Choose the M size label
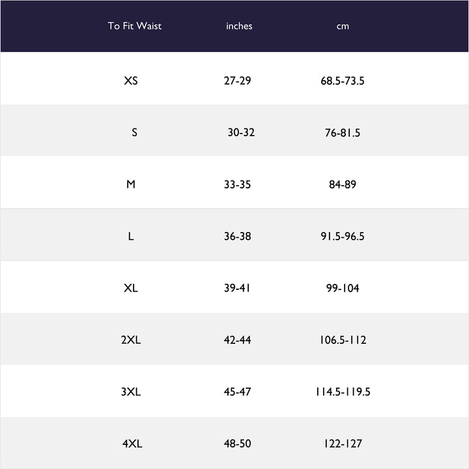The image size is (469, 469). [x=131, y=184]
